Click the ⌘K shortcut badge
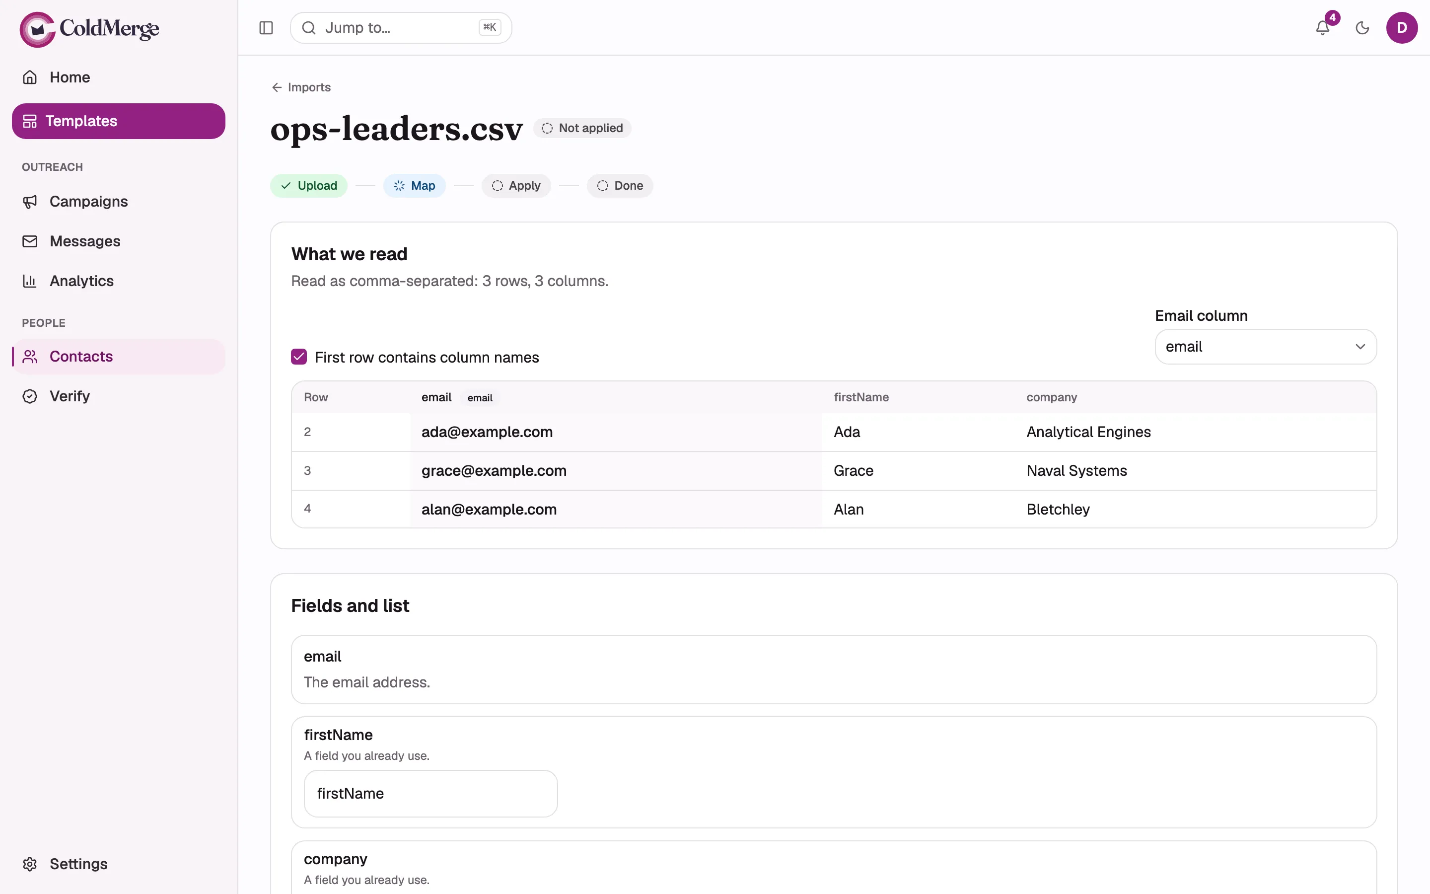 (489, 27)
